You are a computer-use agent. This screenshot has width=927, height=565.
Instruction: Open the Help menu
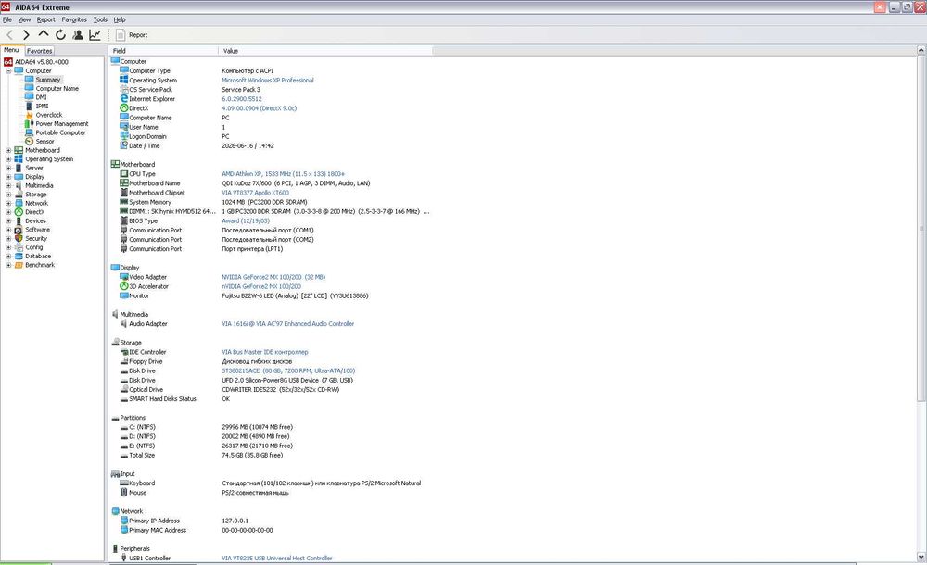(120, 19)
